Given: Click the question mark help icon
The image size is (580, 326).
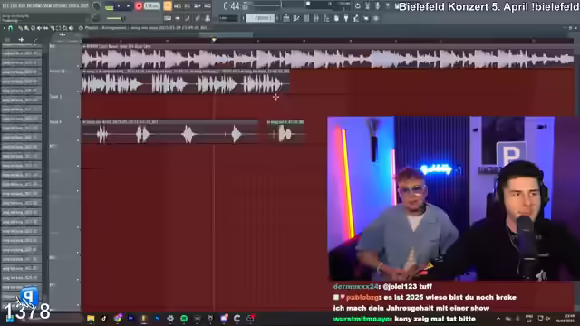Looking at the screenshot, I should [387, 6].
